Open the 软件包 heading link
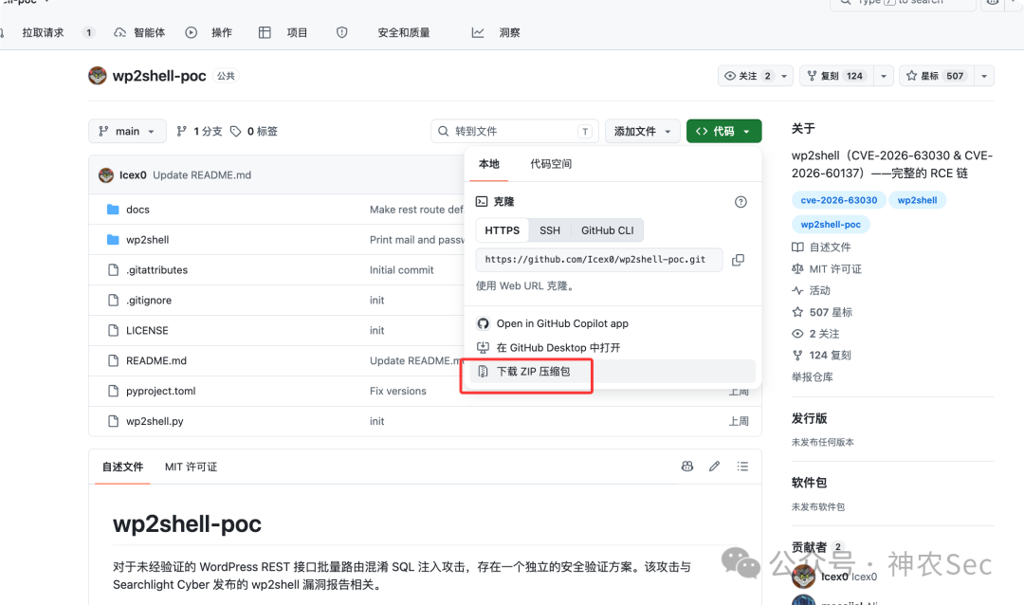 (x=809, y=483)
